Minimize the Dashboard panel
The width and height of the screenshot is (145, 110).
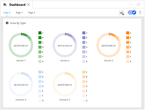click(131, 5)
